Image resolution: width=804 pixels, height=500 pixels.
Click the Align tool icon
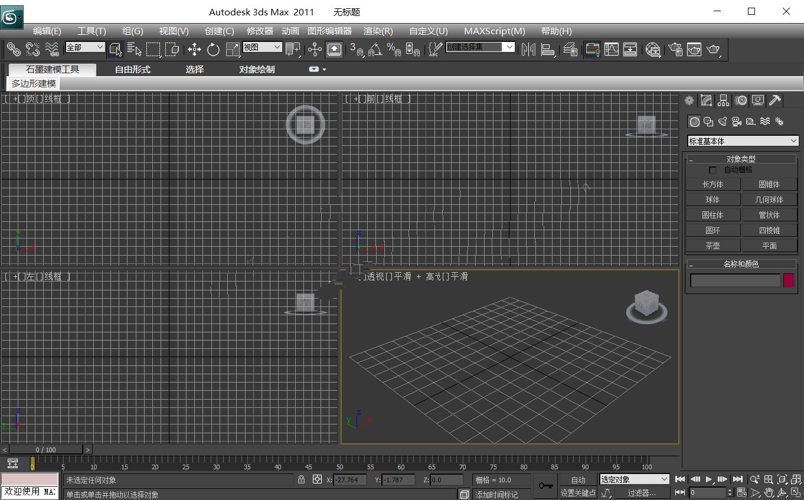(548, 50)
